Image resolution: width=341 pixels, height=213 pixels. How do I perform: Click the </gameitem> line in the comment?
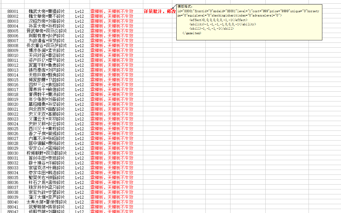click(x=192, y=33)
